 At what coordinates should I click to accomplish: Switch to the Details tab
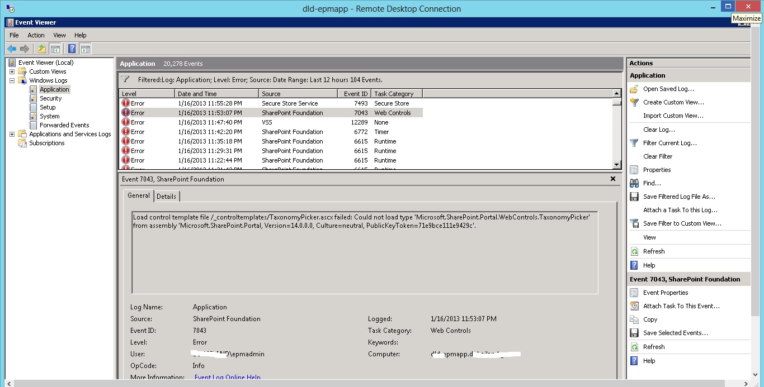[166, 196]
